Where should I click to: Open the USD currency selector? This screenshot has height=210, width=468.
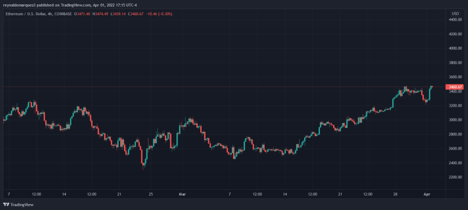455,14
